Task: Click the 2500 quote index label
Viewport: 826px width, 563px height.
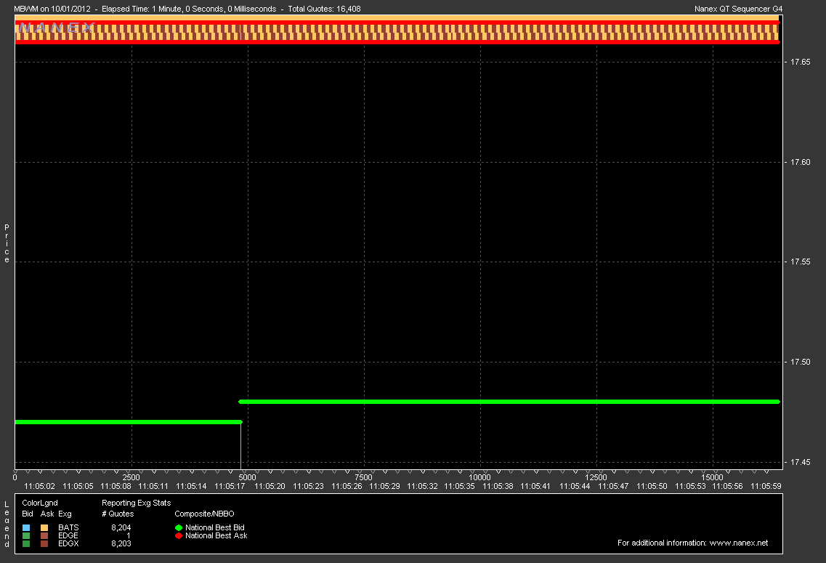Action: click(x=131, y=477)
